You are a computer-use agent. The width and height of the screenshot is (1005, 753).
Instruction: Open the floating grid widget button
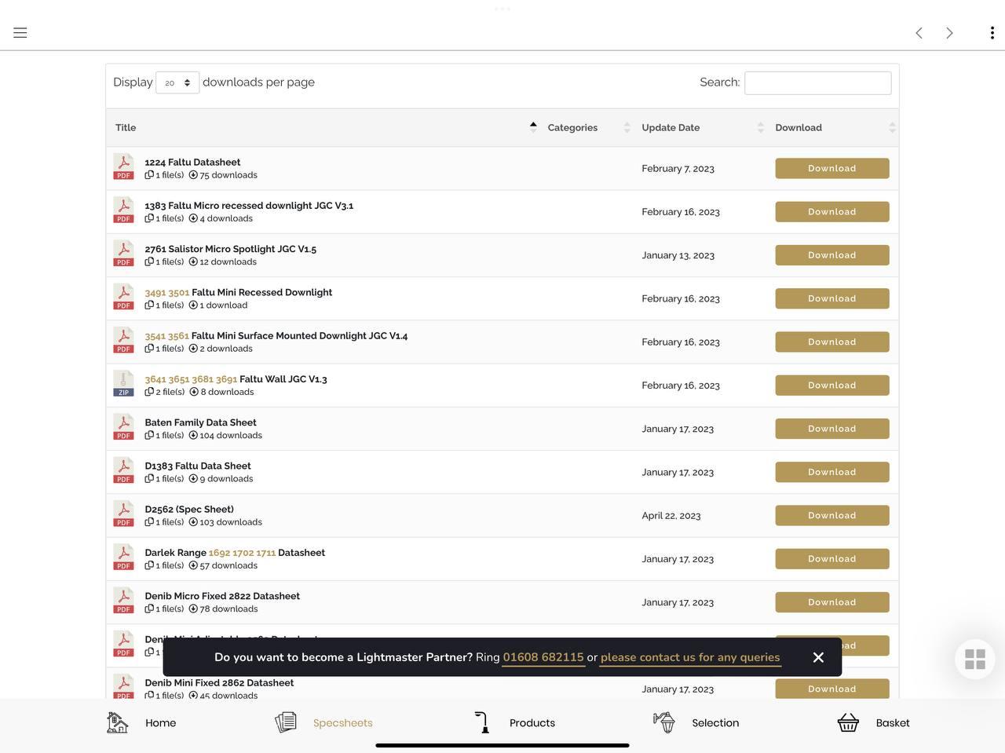(975, 659)
